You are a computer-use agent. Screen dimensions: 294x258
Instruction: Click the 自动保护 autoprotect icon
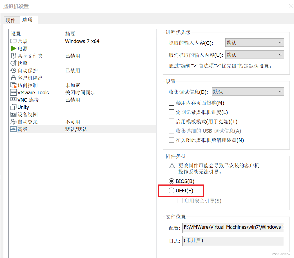click(x=13, y=70)
